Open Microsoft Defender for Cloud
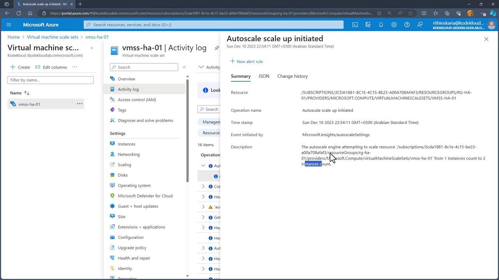The height and width of the screenshot is (280, 499). coord(144,196)
